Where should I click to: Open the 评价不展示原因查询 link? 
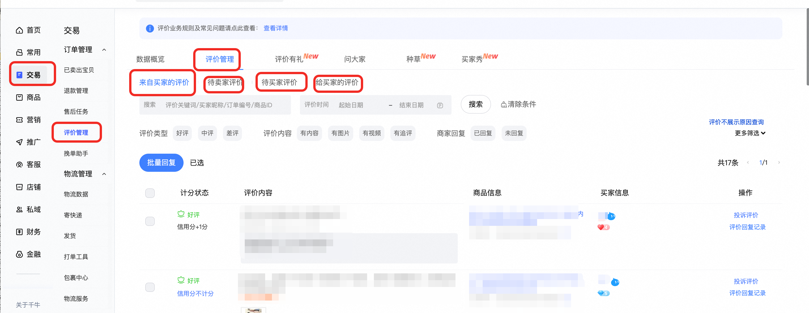(736, 122)
